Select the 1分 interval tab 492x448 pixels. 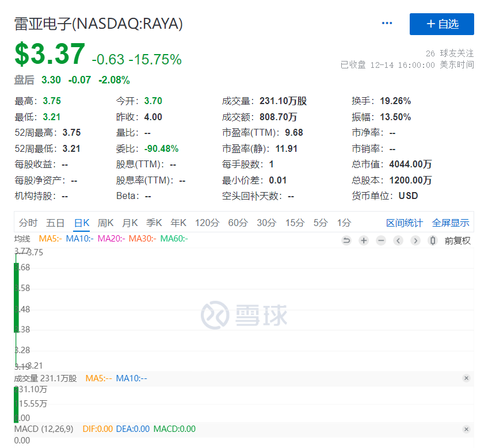coord(344,223)
